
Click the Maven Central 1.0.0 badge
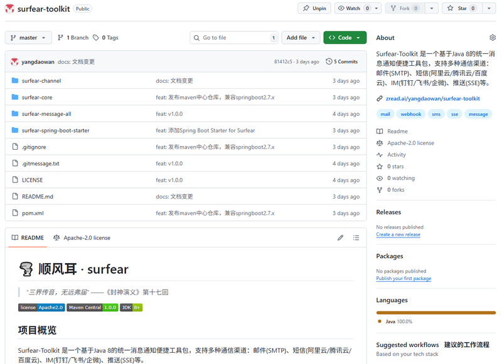click(x=92, y=308)
